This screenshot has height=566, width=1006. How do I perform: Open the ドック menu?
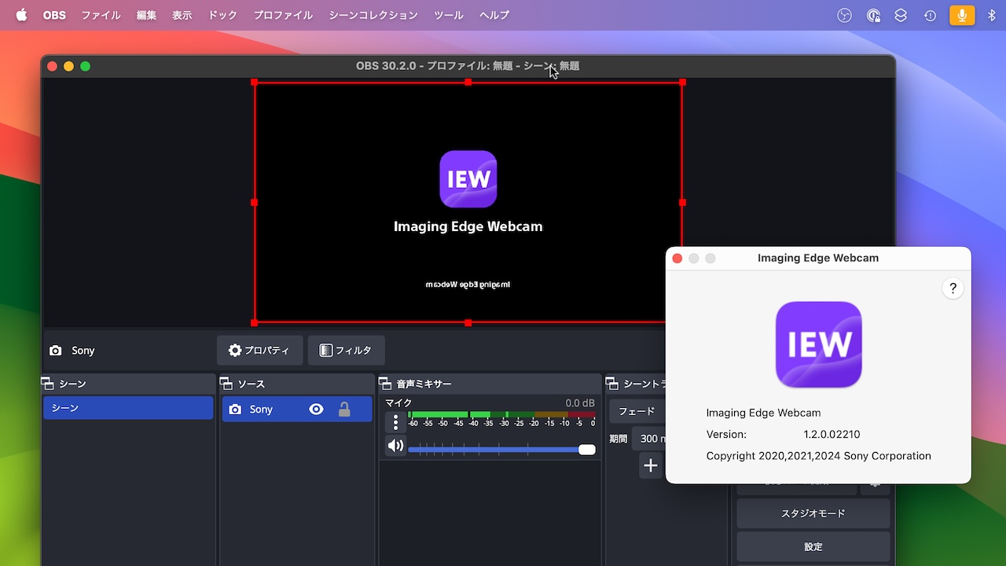(222, 15)
